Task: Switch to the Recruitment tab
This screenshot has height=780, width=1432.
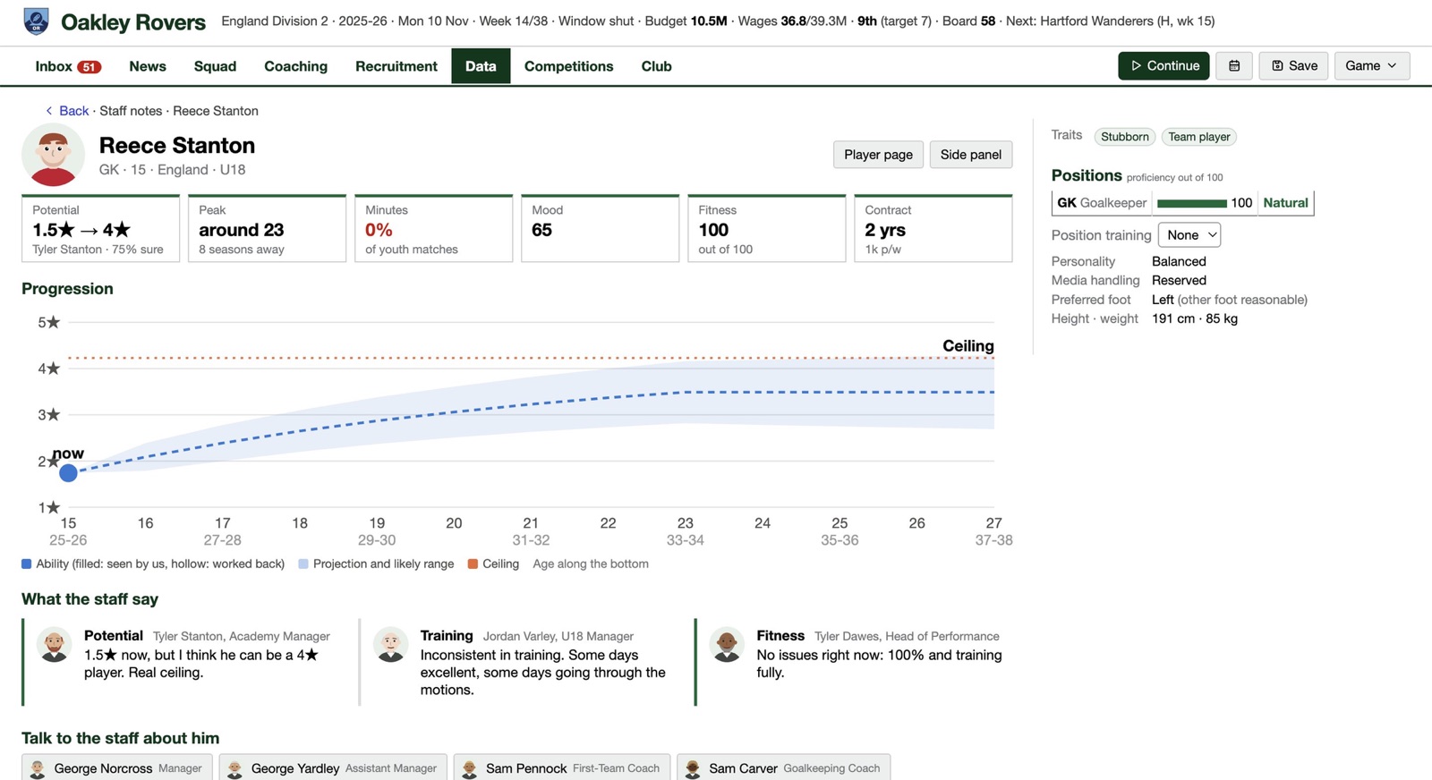Action: (396, 66)
